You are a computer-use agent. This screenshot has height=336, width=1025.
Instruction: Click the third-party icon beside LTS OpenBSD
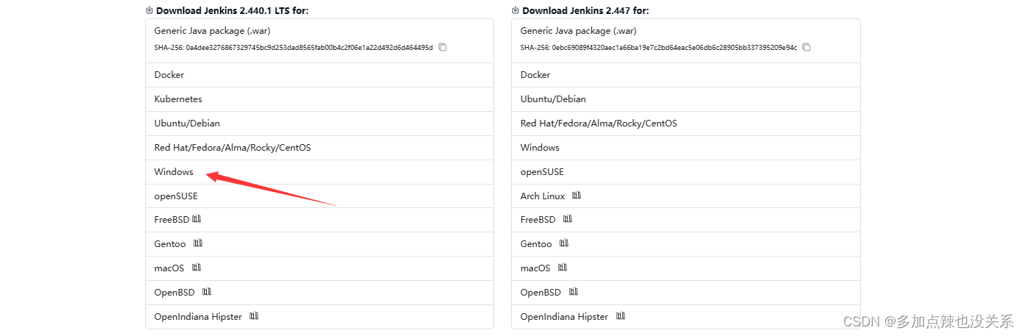[x=207, y=292]
